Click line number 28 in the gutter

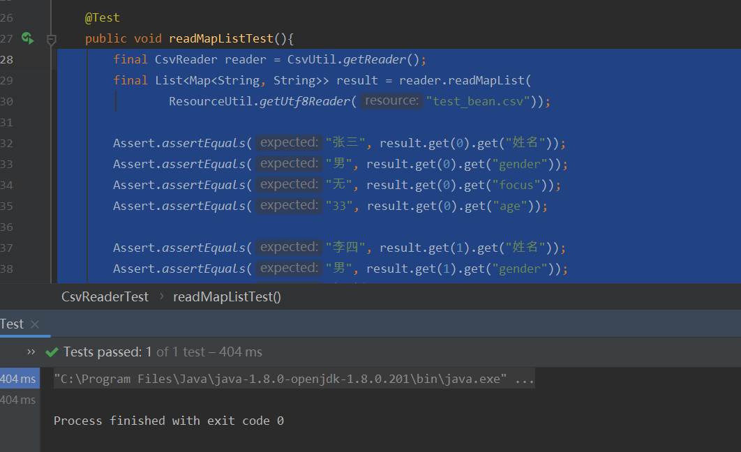(6, 59)
